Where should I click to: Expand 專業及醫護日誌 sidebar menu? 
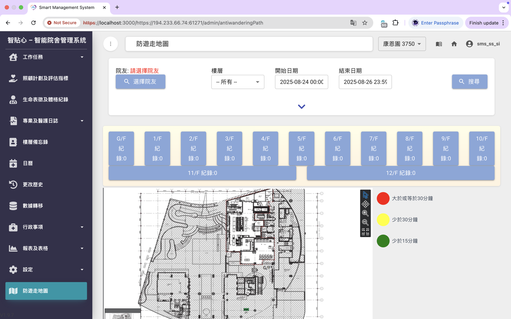point(46,121)
